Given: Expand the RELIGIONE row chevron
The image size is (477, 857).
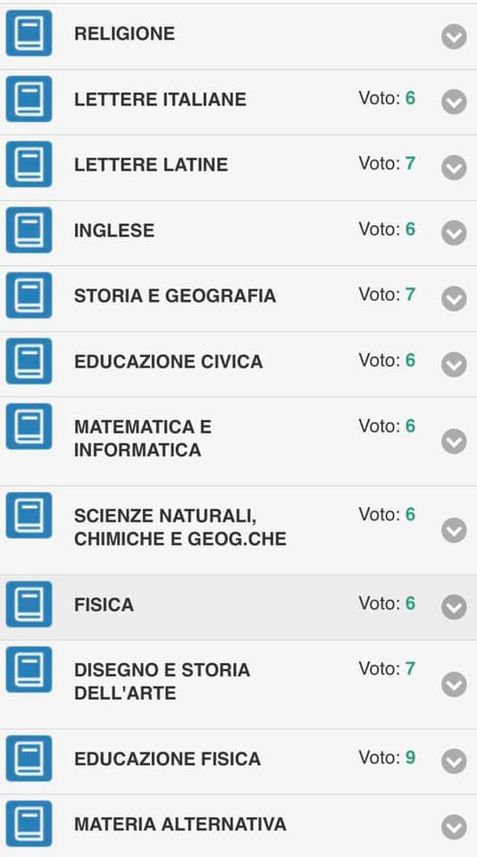Looking at the screenshot, I should (x=454, y=37).
